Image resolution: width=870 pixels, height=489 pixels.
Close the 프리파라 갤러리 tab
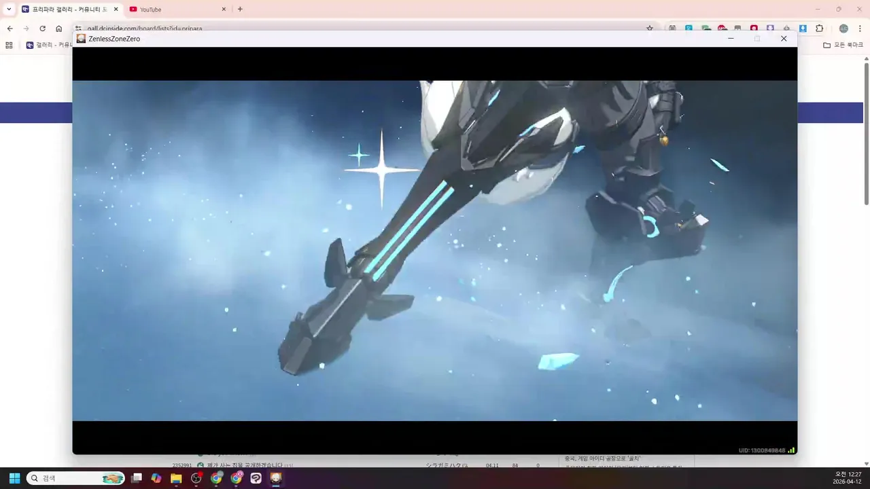[116, 10]
